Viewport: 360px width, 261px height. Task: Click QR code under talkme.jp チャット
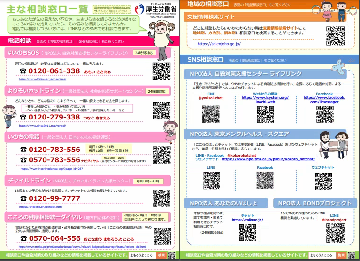coord(247,232)
